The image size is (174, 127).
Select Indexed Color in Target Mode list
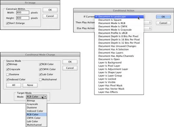tap(36, 111)
